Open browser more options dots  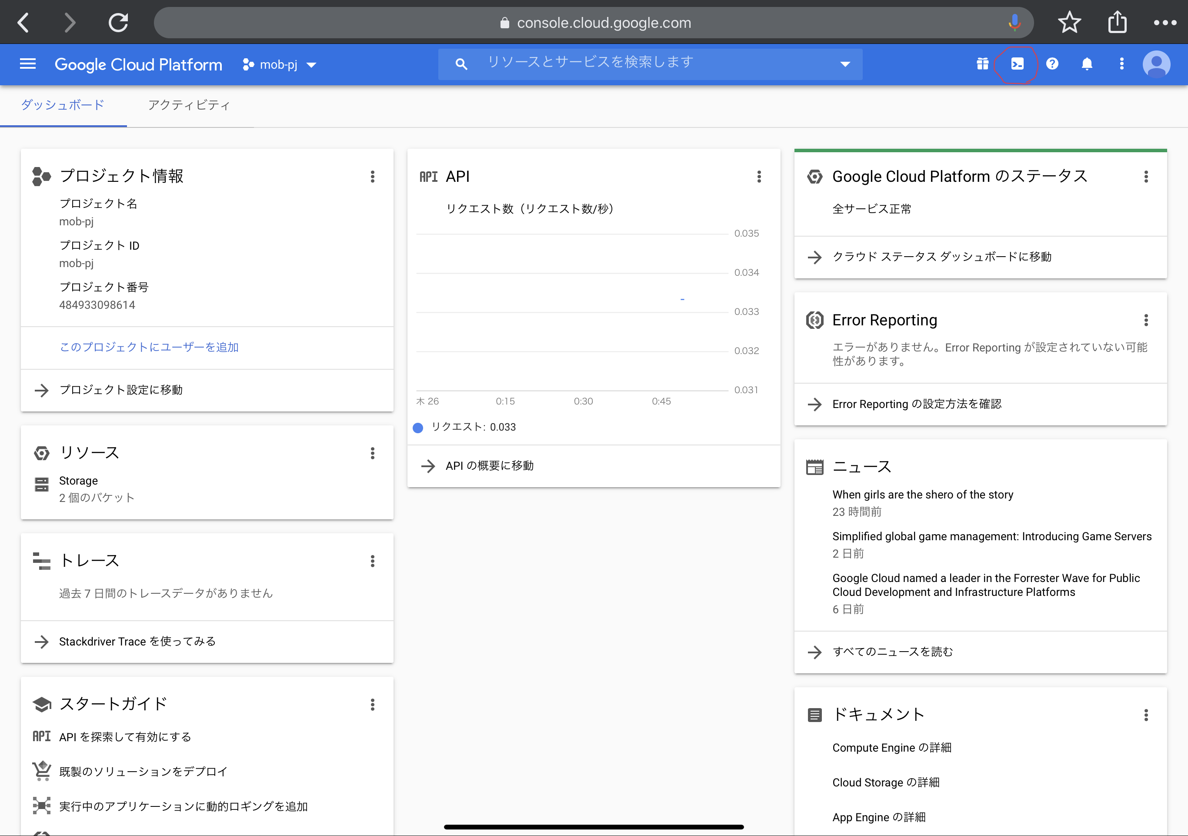click(1165, 22)
